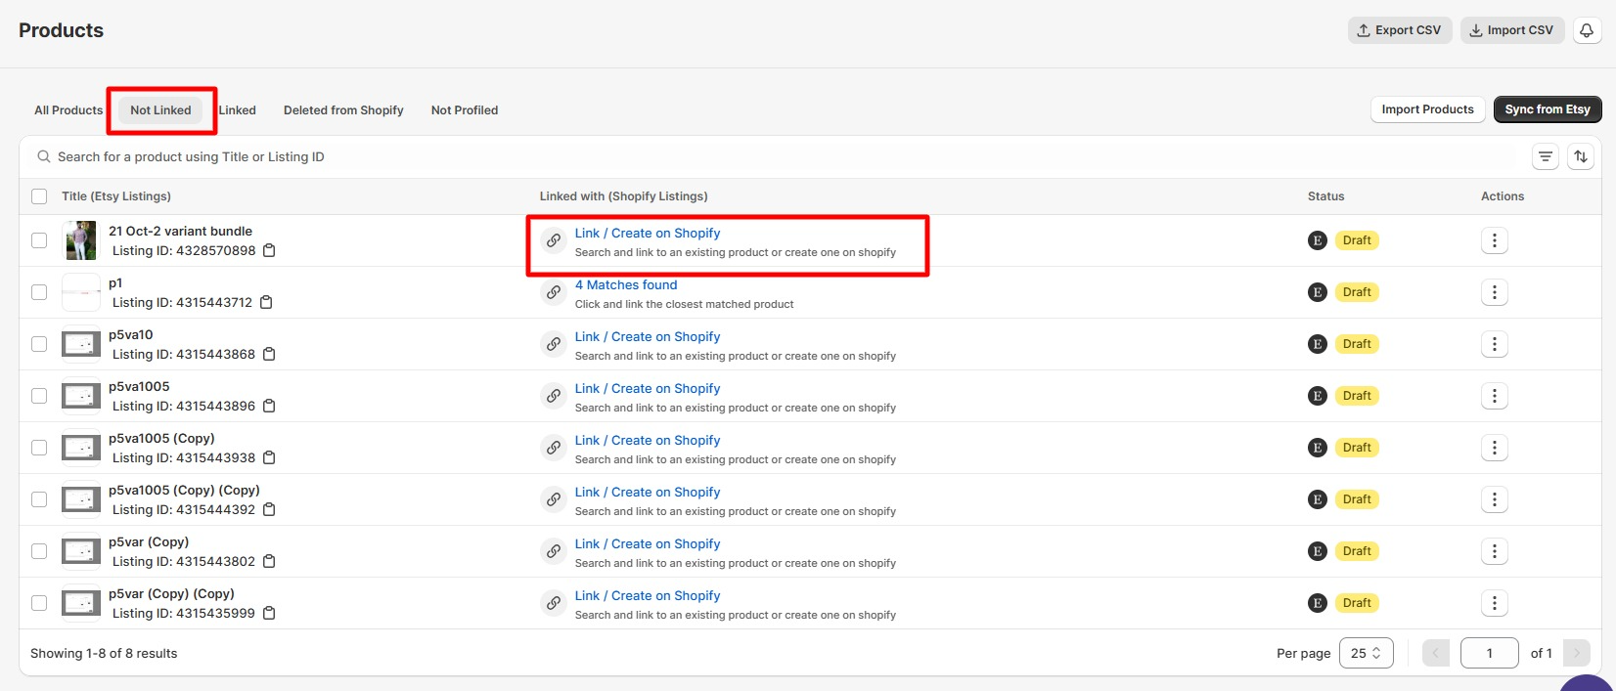Image resolution: width=1616 pixels, height=691 pixels.
Task: Toggle the select-all checkbox in table header
Action: 39,196
